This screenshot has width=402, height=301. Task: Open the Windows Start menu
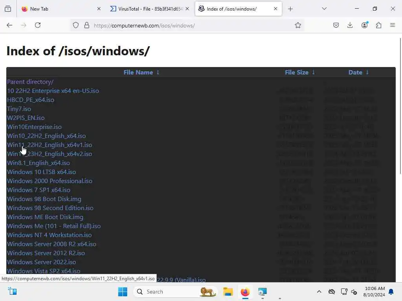click(x=122, y=292)
